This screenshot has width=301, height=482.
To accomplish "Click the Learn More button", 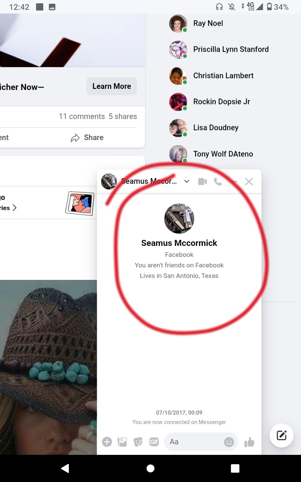I will pos(112,86).
